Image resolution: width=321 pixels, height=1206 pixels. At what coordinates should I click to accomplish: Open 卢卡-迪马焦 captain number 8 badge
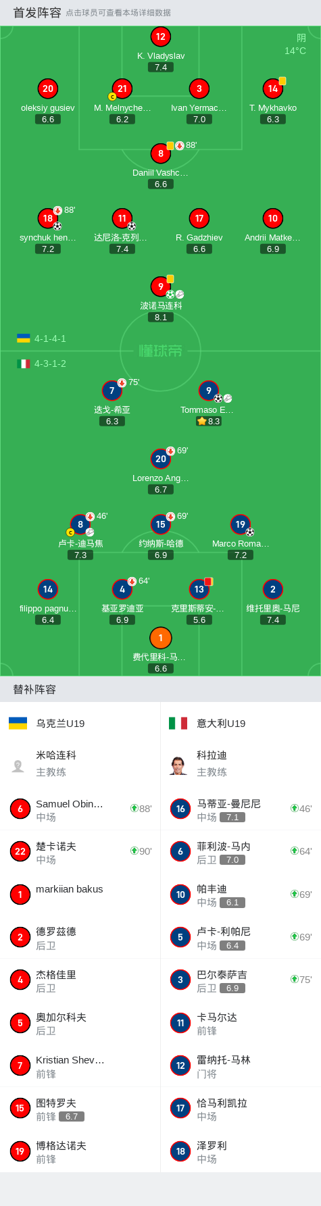[x=80, y=524]
